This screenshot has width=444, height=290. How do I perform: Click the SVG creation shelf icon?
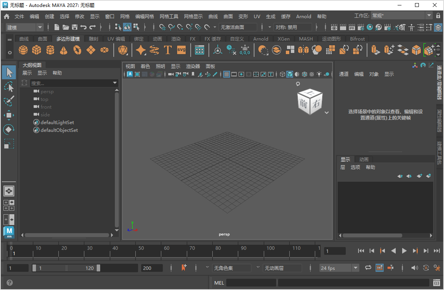(x=181, y=50)
